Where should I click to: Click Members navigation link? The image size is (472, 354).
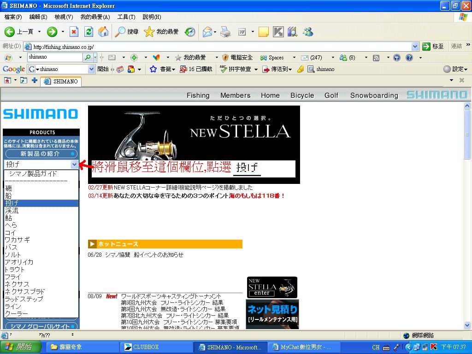(236, 95)
